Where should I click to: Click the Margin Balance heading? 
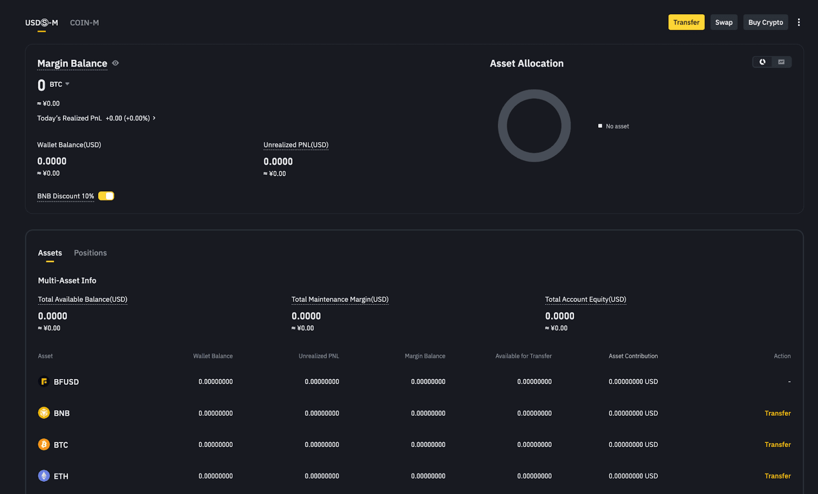coord(72,63)
